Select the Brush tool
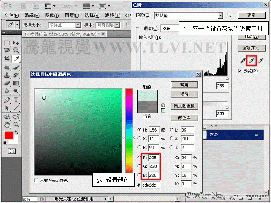This screenshot has width=271, height=203. (16, 68)
